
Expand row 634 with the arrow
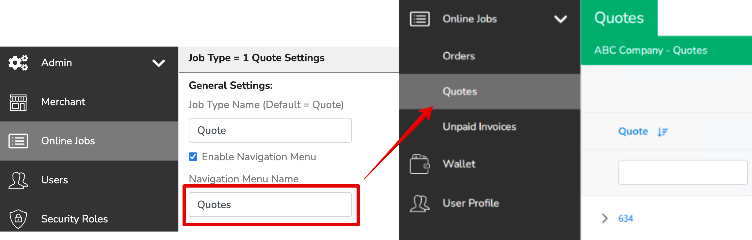pos(605,218)
